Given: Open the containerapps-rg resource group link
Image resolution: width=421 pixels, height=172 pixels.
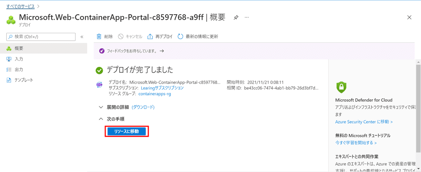Looking at the screenshot, I should click(155, 94).
